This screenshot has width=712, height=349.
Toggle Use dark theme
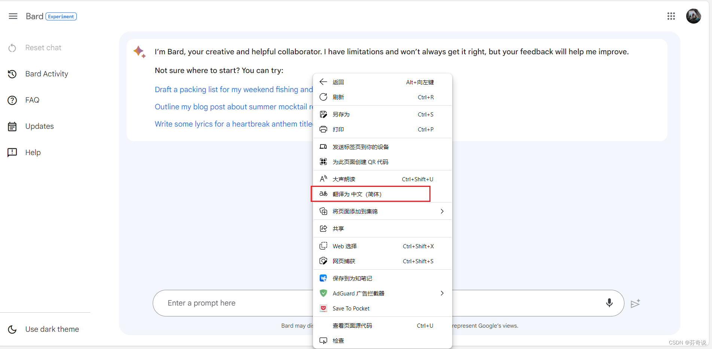[52, 329]
